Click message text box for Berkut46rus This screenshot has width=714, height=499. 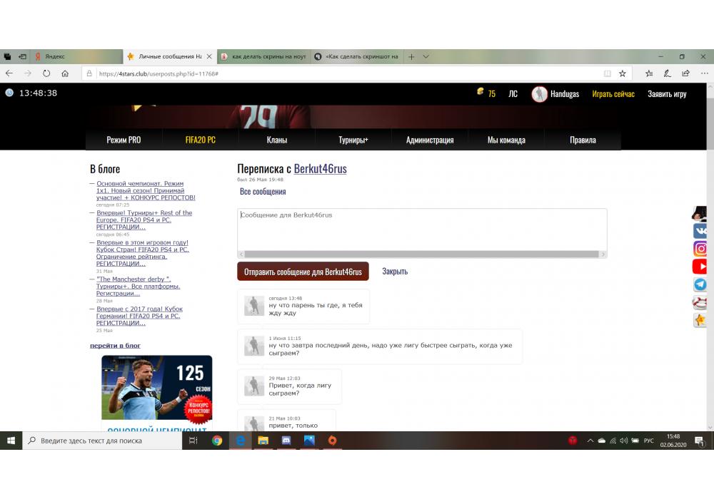422,230
